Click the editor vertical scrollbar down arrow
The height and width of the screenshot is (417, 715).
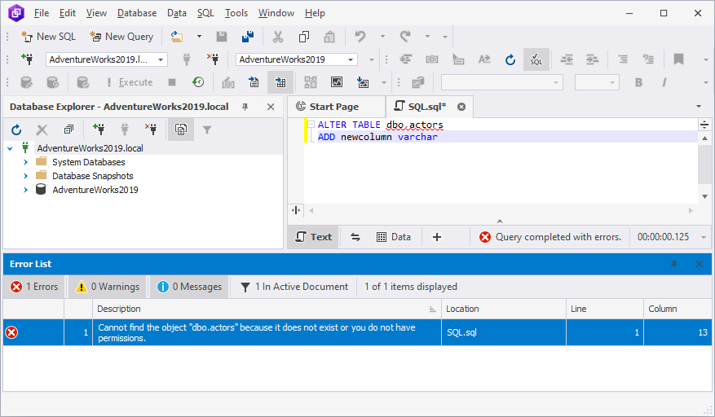(704, 197)
